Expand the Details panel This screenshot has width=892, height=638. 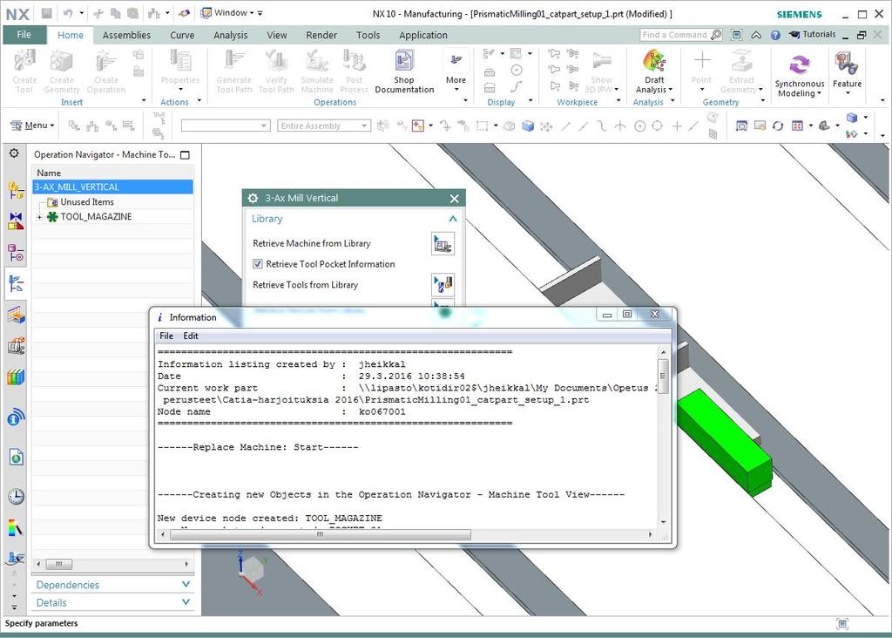[x=186, y=602]
